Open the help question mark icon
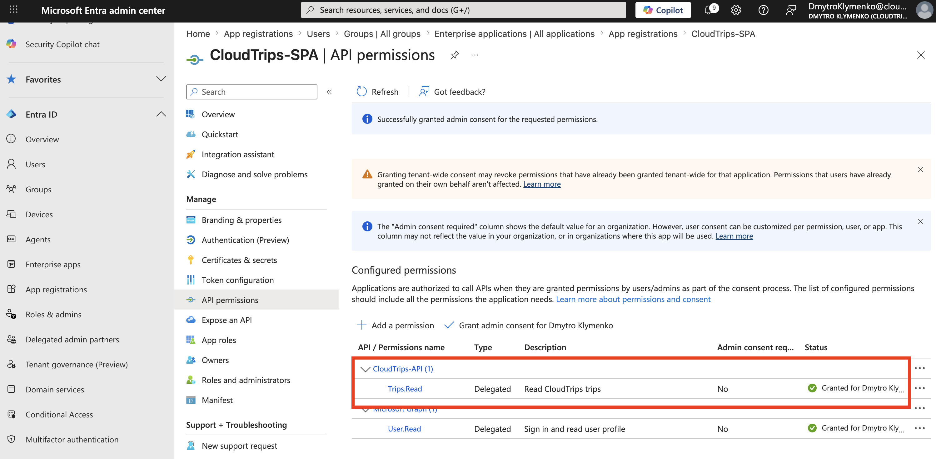 763,10
